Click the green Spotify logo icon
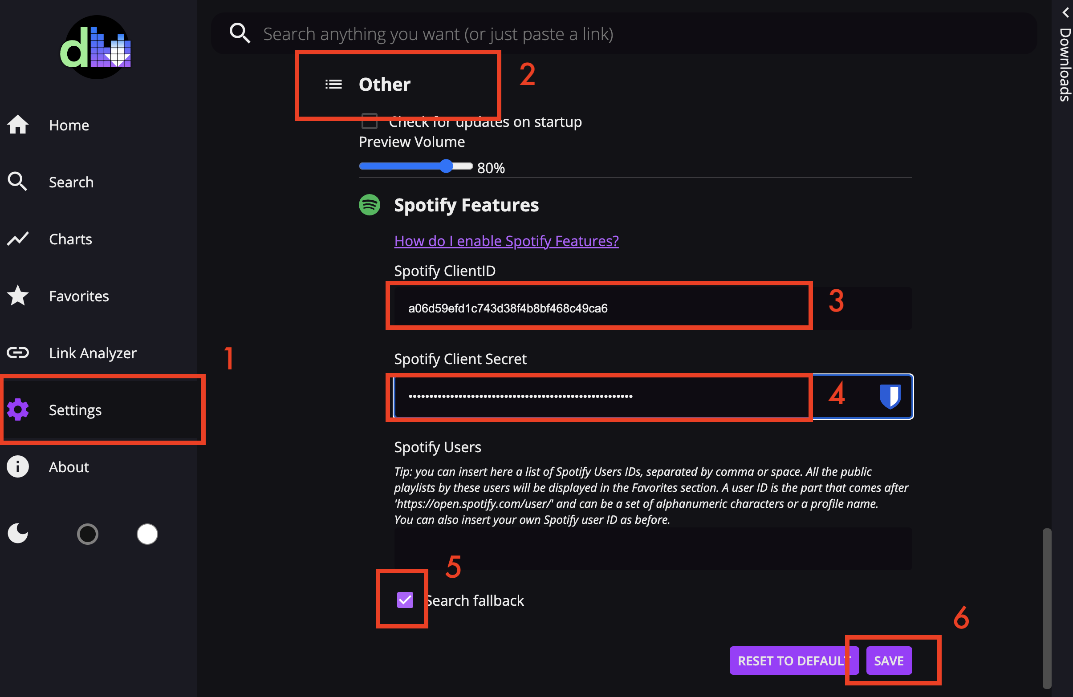Image resolution: width=1073 pixels, height=697 pixels. click(369, 205)
